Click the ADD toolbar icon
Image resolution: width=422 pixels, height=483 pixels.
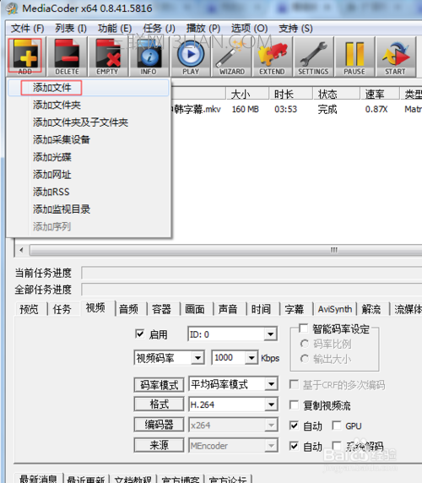[25, 57]
